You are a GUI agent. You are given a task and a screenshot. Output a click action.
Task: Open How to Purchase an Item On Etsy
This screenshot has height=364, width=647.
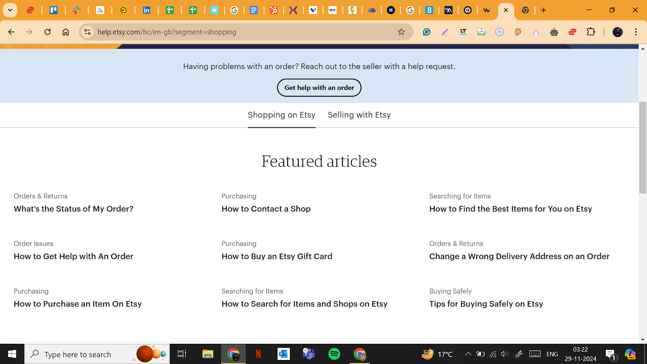(x=78, y=304)
